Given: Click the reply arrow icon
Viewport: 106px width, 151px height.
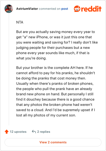Looking at the screenshot, I should [34, 131].
